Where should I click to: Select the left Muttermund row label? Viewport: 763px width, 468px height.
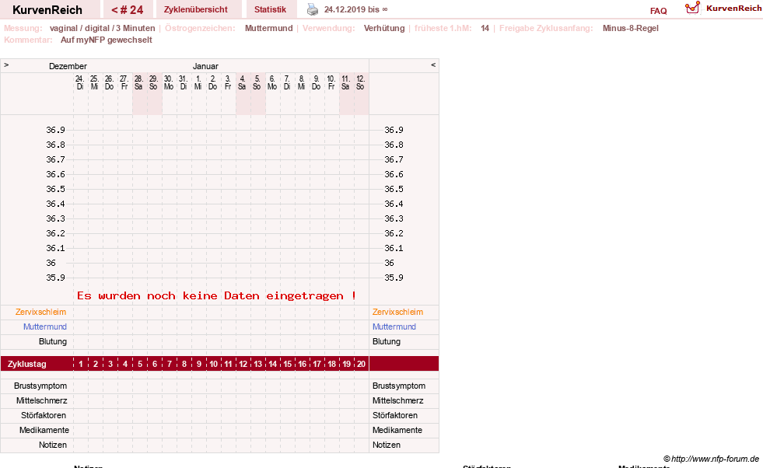point(45,327)
